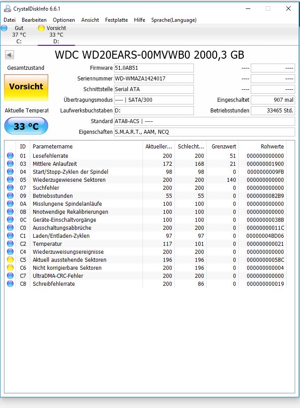This screenshot has height=408, width=300.
Task: Open the Optionen menu
Action: tap(64, 20)
